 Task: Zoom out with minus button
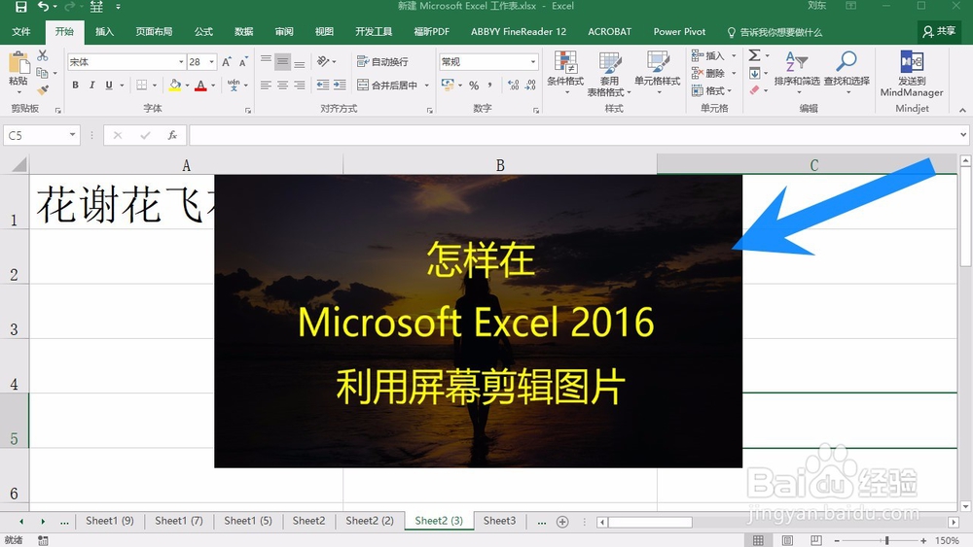pyautogui.click(x=837, y=540)
